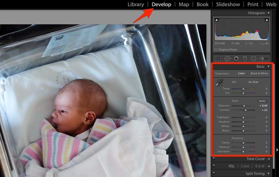
Task: Click the Tint slider handle
Action: pos(243,93)
